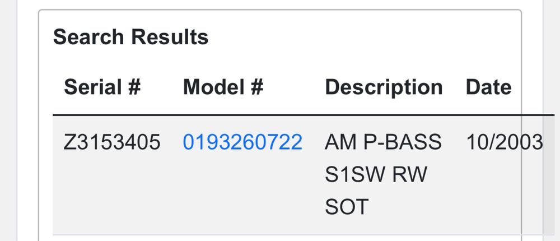Click the Serial # column header
The image size is (560, 241).
(102, 87)
